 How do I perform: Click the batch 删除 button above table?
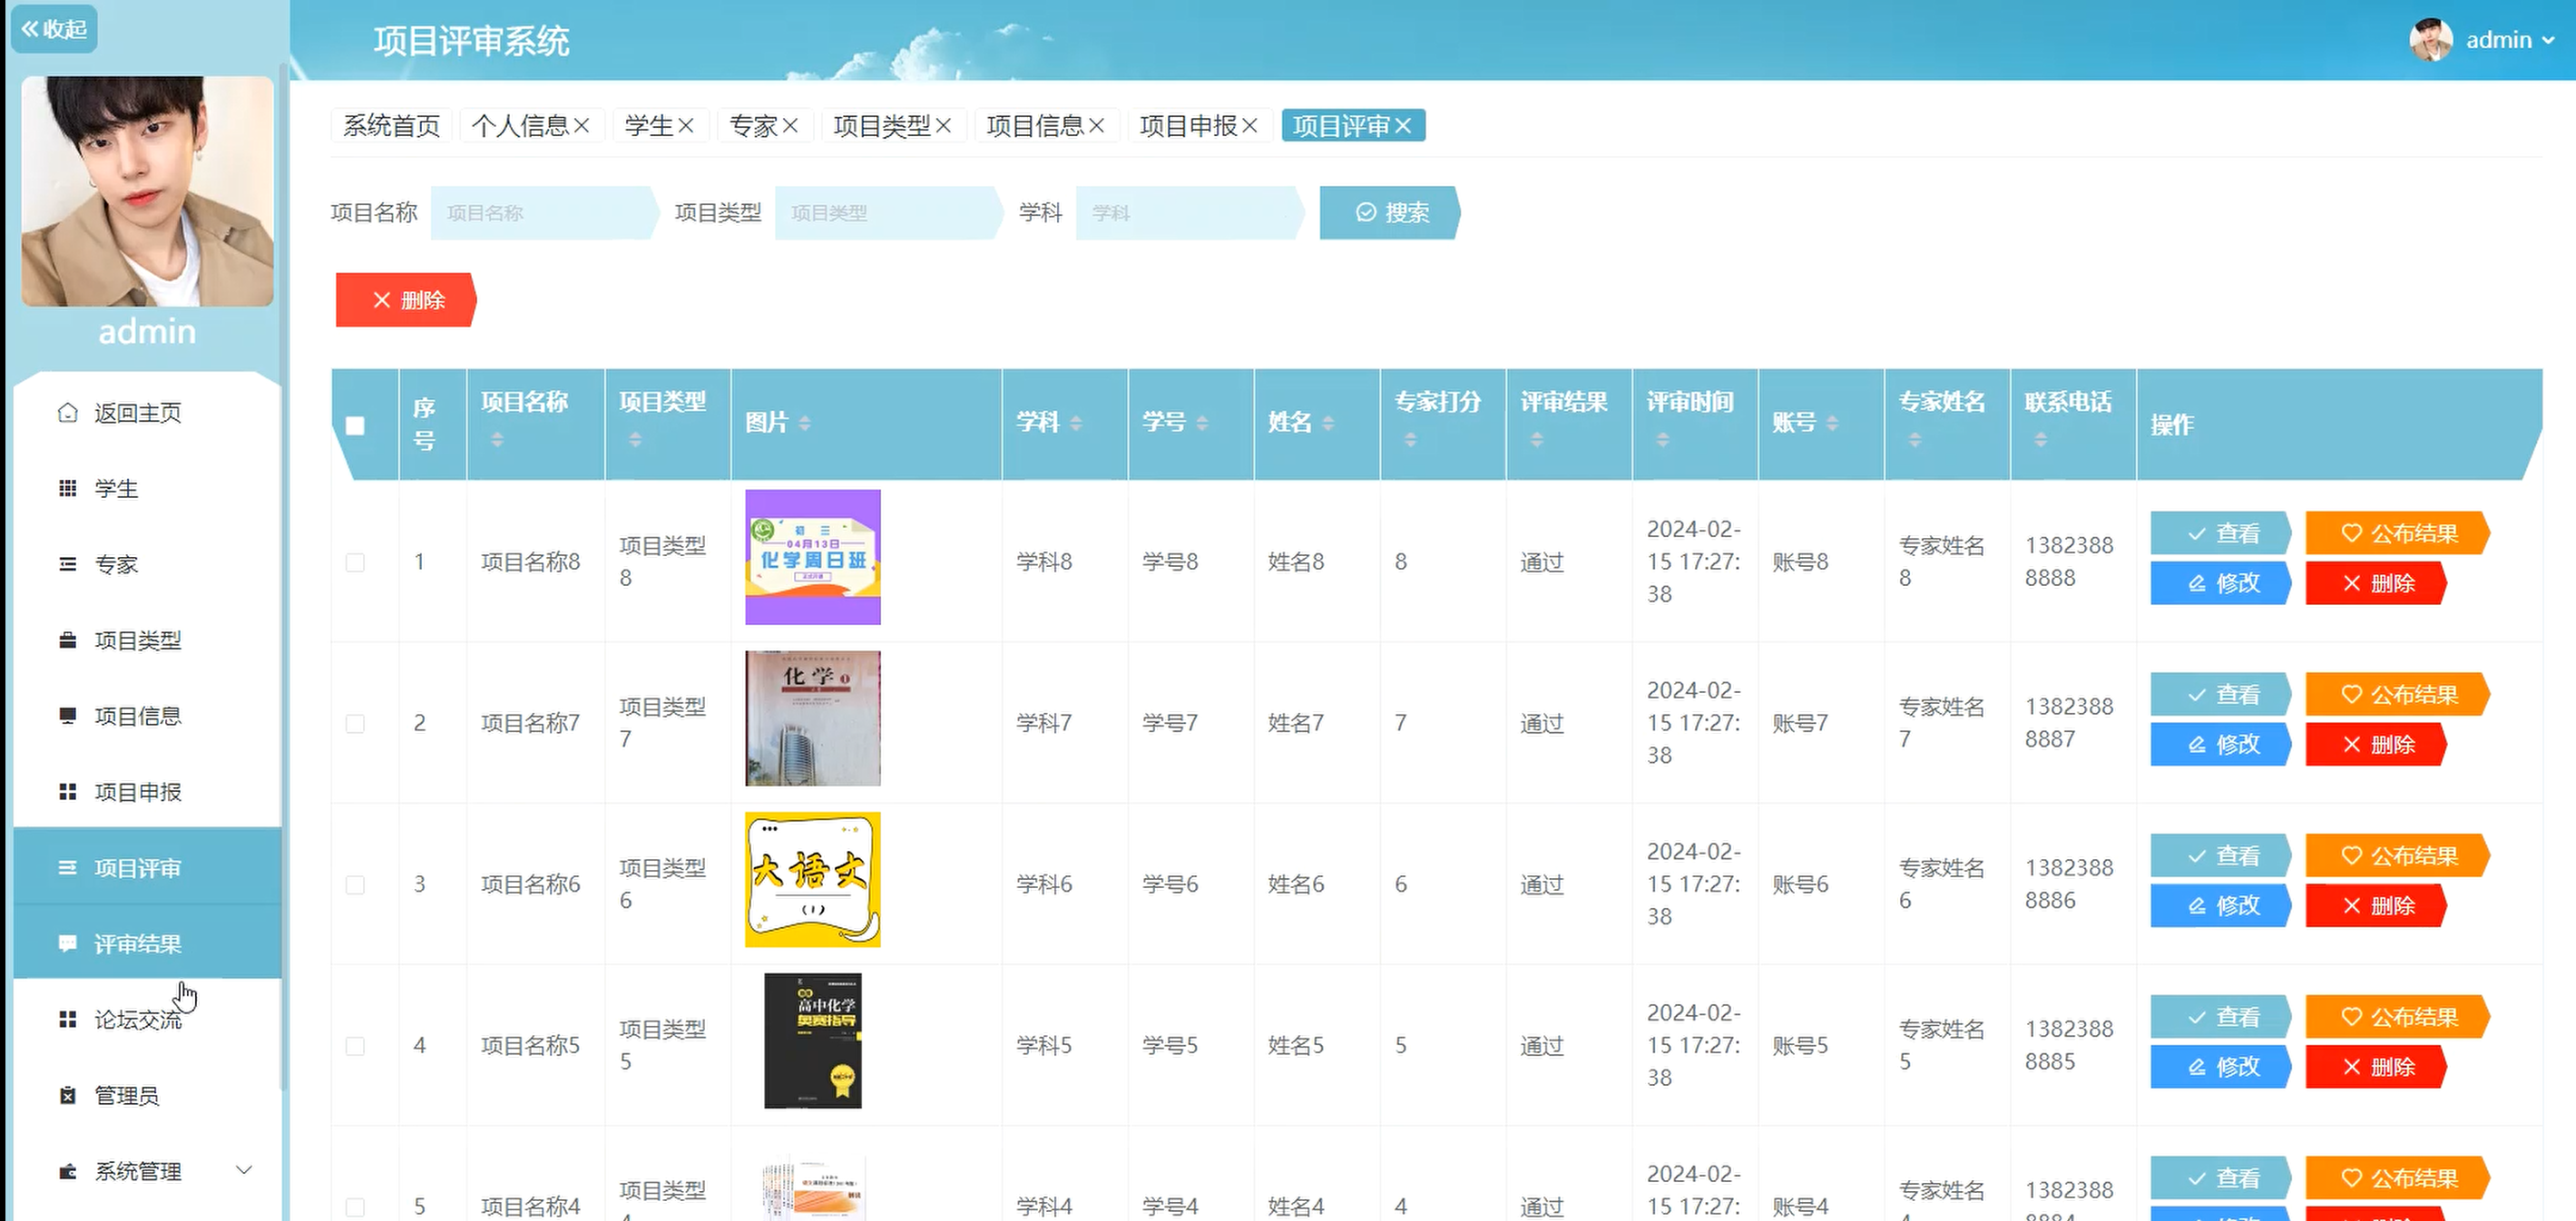[406, 300]
